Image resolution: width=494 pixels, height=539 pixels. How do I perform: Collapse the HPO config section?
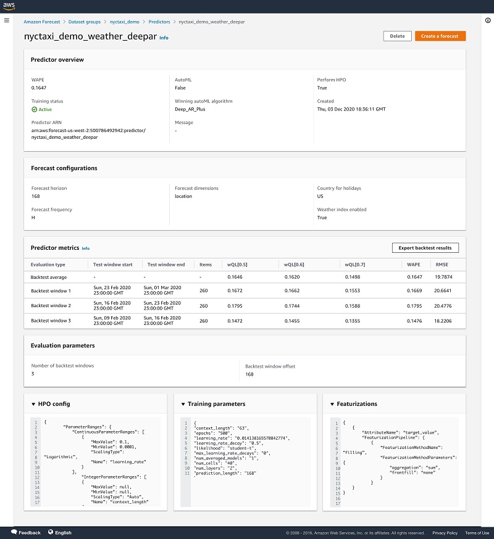[x=33, y=405]
